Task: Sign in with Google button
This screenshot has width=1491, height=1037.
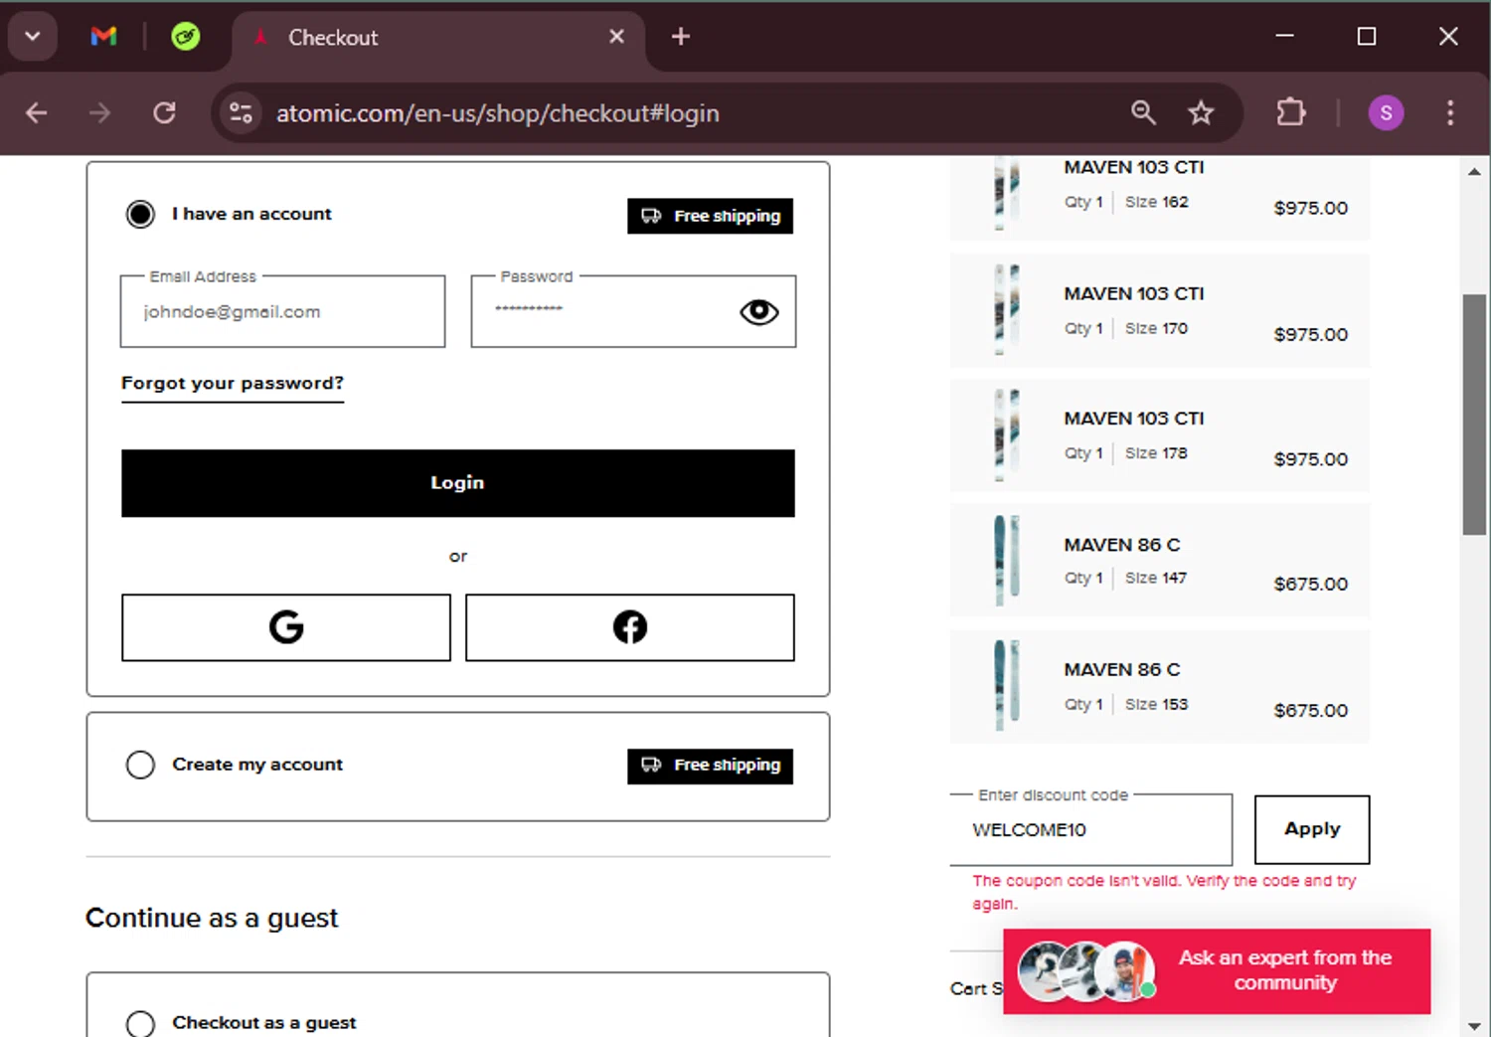Action: (286, 627)
